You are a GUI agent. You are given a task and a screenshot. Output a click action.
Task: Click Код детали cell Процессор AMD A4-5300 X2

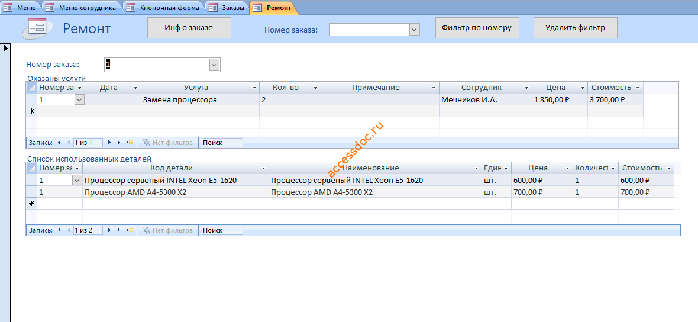[176, 192]
